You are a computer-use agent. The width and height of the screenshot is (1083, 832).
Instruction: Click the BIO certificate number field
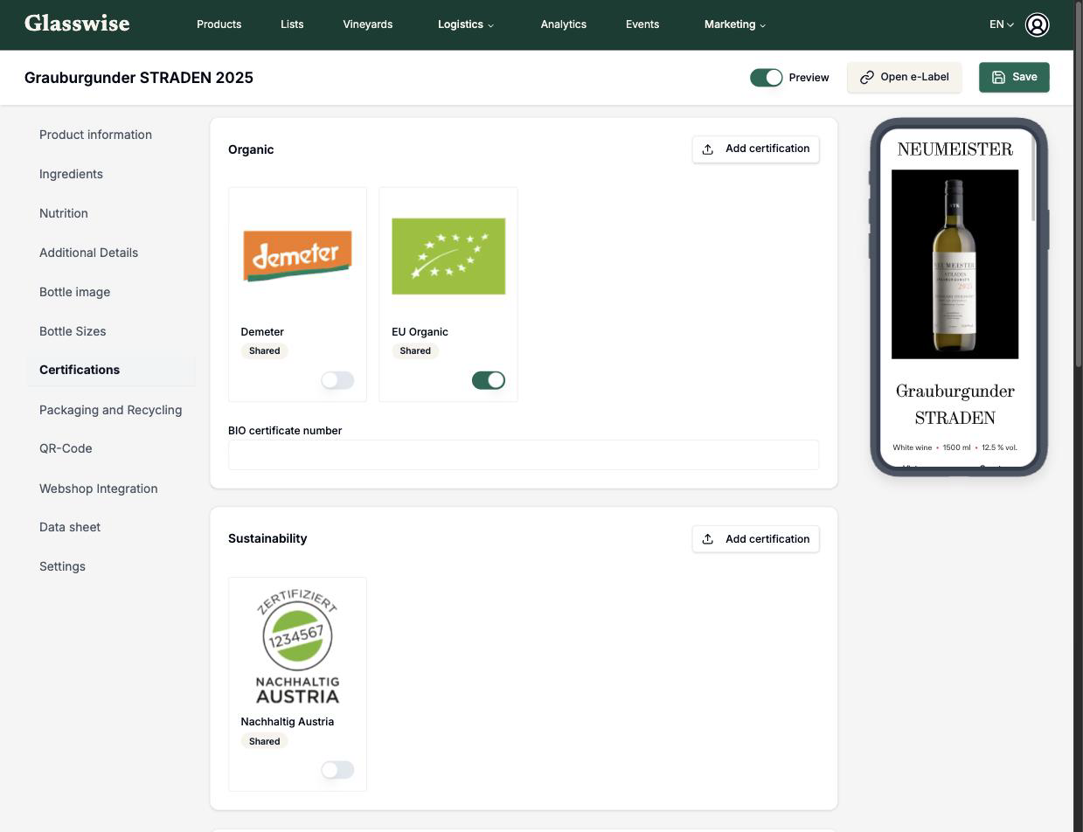click(x=524, y=454)
